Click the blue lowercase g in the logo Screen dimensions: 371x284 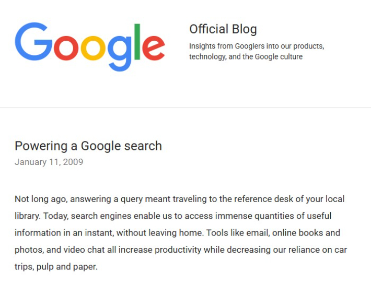click(120, 53)
